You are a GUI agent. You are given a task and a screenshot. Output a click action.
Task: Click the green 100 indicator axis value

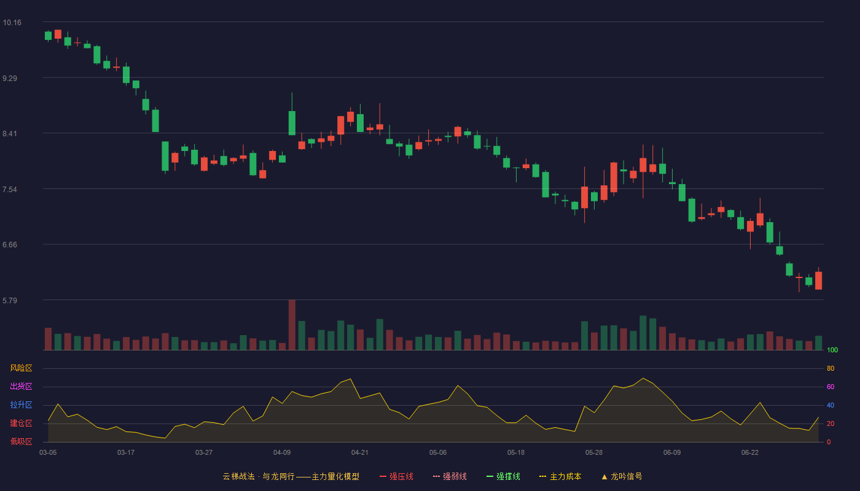pyautogui.click(x=832, y=350)
